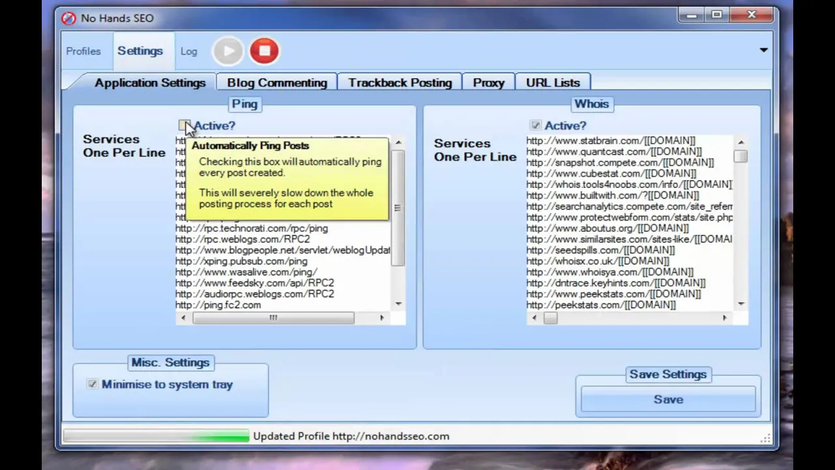This screenshot has width=835, height=470.
Task: Click the rpc.weblogs.com/RPC2 line
Action: [x=243, y=240]
